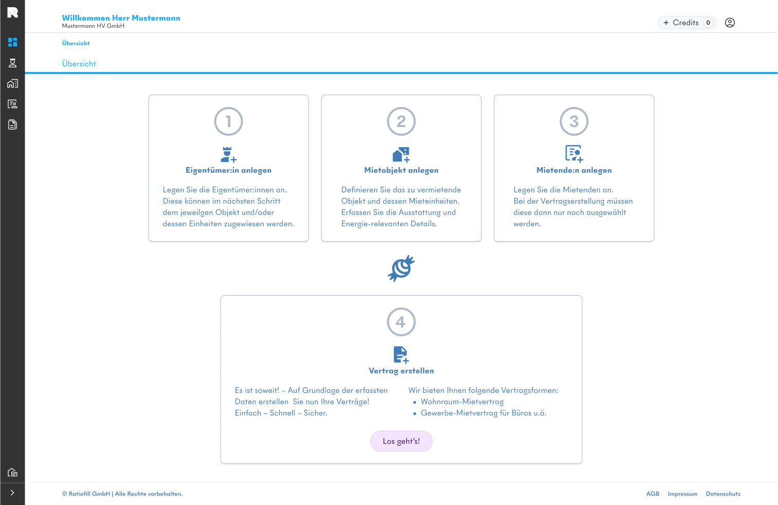Viewport: 778px width, 505px height.
Task: Click the Definieren Sie das zu vermietende text
Action: coord(401,190)
